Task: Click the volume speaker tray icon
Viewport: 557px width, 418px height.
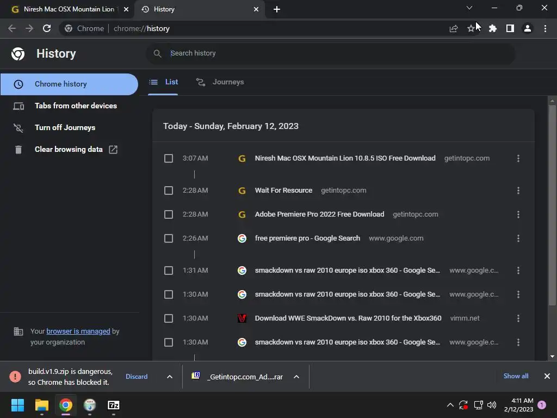Action: (x=492, y=405)
